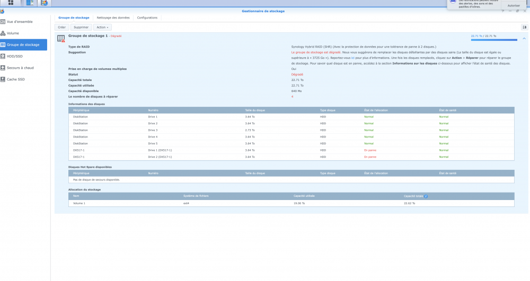
Task: Click the 22.62 To total capacity cell
Action: point(409,203)
